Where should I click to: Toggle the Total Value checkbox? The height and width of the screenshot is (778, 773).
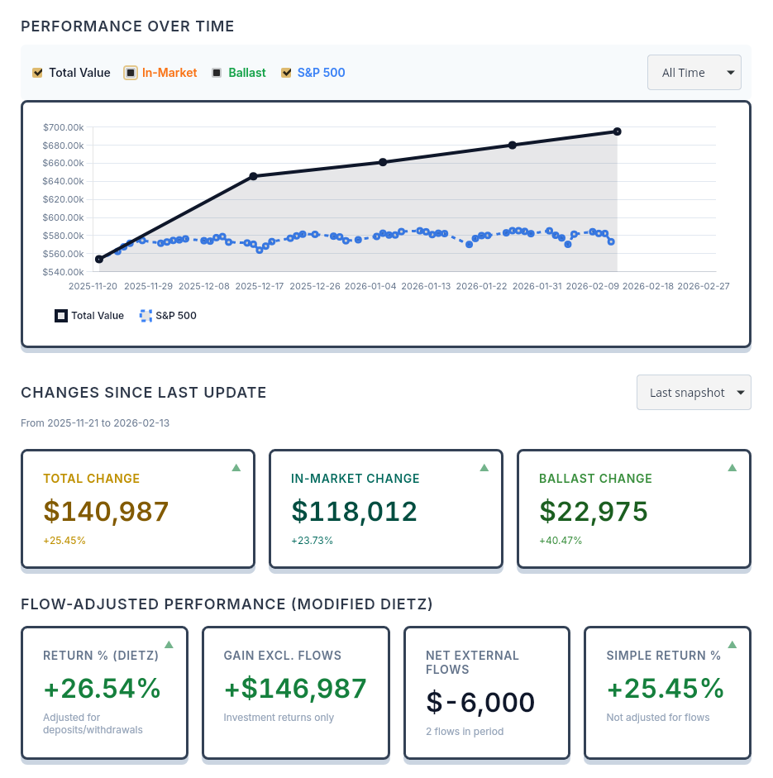coord(37,73)
